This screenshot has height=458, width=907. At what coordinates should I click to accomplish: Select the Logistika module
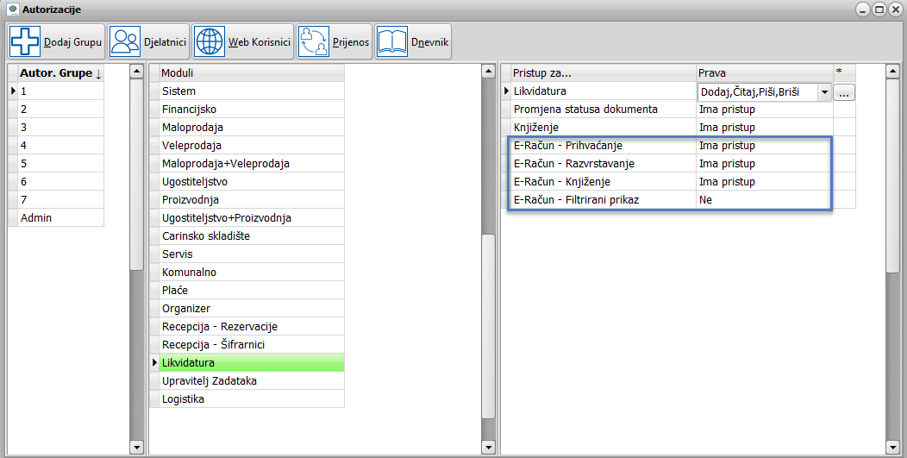click(x=183, y=399)
